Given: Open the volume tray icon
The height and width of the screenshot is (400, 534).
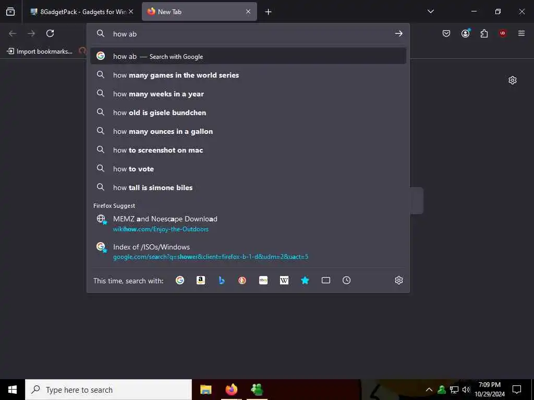Looking at the screenshot, I should pos(466,390).
